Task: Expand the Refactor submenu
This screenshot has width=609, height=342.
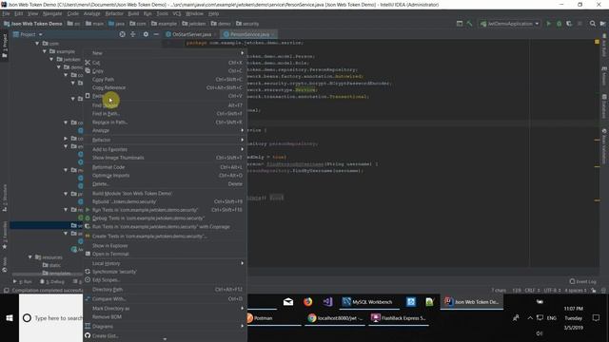Action: click(165, 140)
